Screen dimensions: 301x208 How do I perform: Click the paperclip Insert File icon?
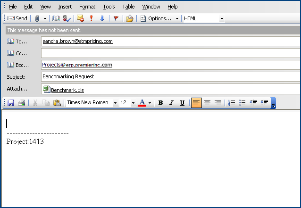(x=37, y=18)
